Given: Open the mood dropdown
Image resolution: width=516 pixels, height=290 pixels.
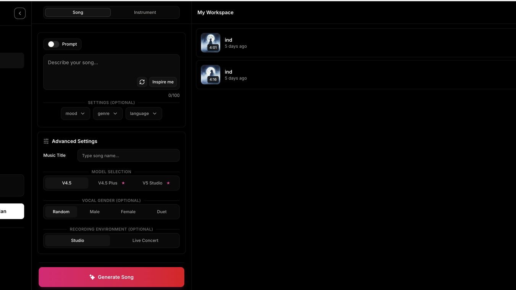Looking at the screenshot, I should click(75, 113).
